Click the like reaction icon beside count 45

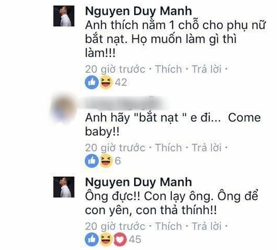(92, 240)
